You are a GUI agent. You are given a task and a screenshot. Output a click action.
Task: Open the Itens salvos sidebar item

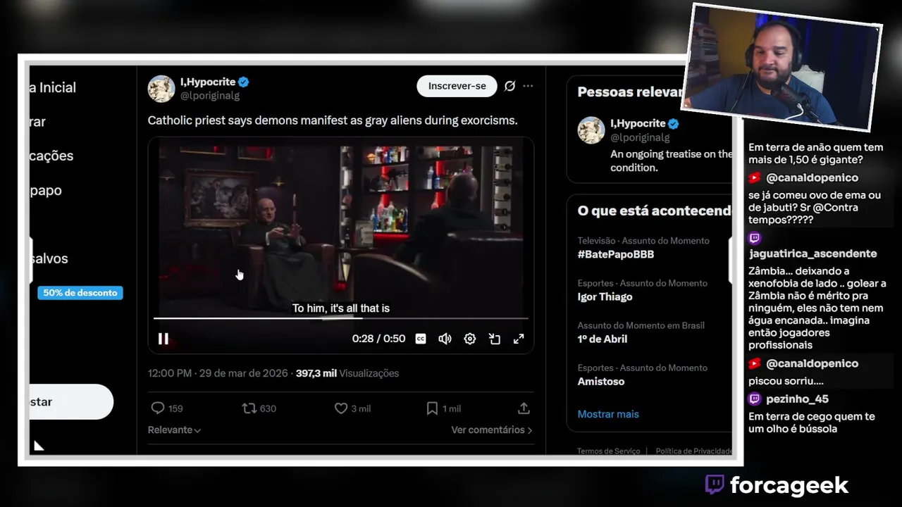tap(49, 258)
